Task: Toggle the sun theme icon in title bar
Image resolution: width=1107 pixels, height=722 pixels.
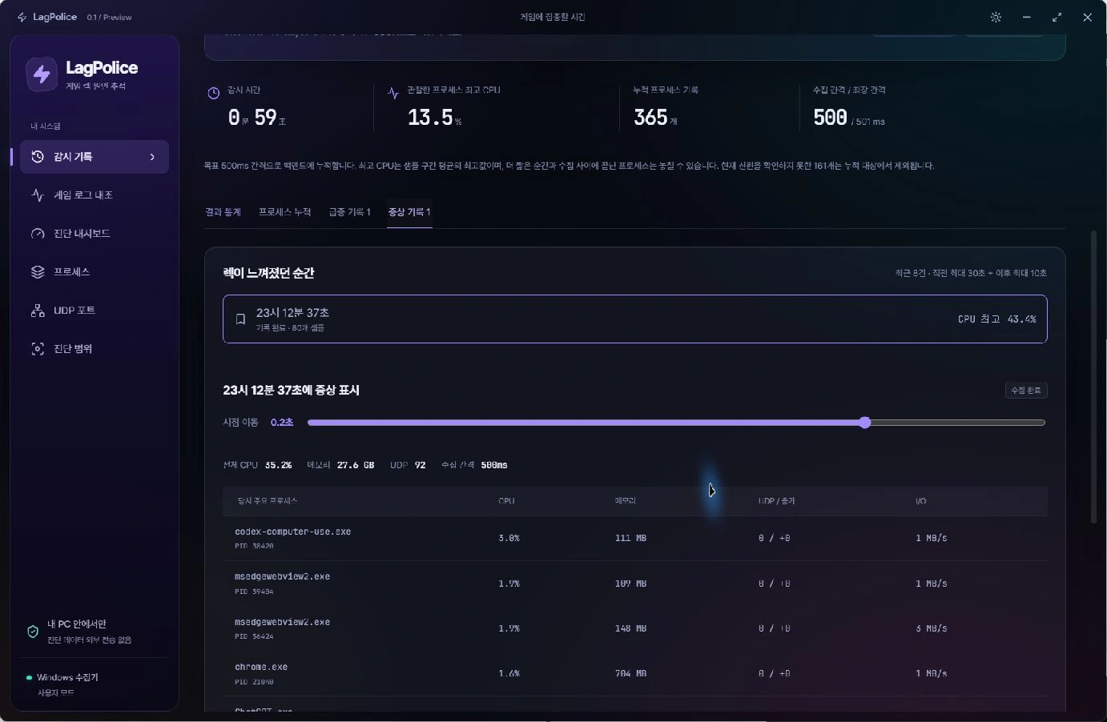Action: pyautogui.click(x=996, y=17)
